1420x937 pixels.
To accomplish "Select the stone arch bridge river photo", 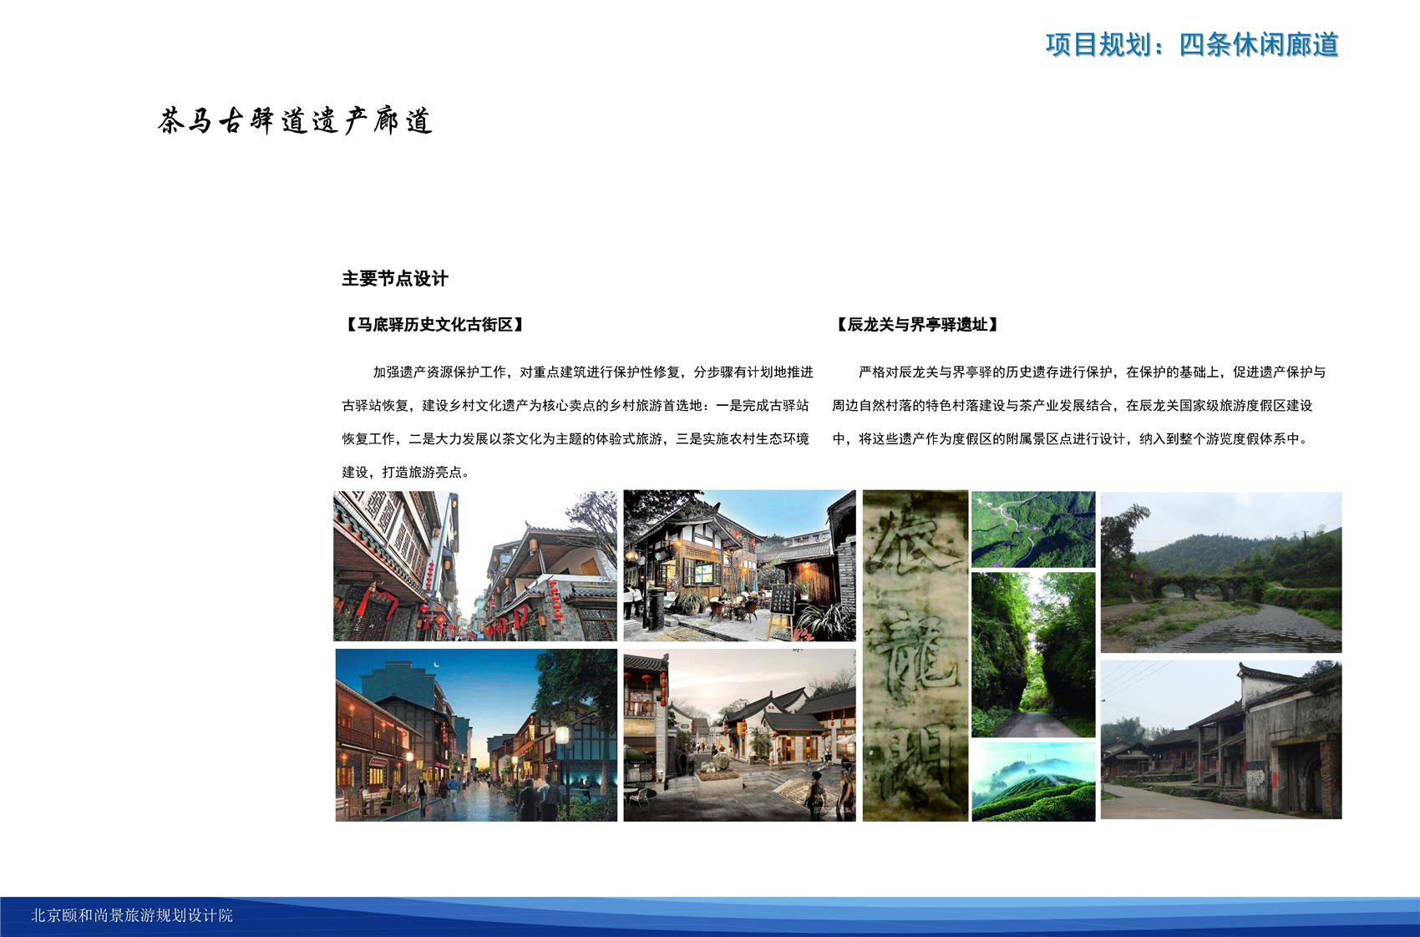I will pos(1221,573).
